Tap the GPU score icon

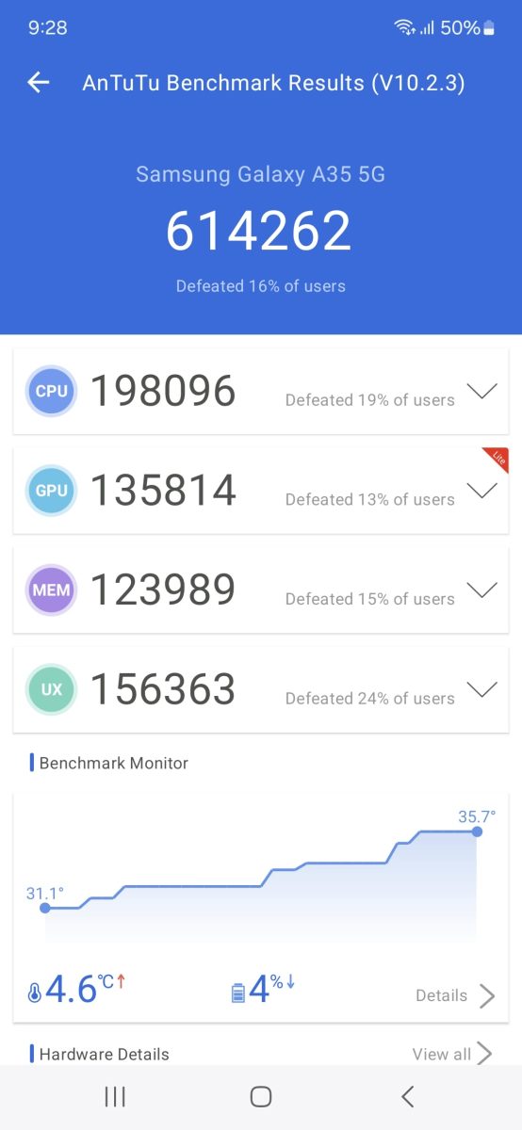52,490
